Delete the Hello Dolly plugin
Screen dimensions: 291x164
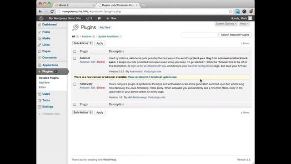(101, 88)
